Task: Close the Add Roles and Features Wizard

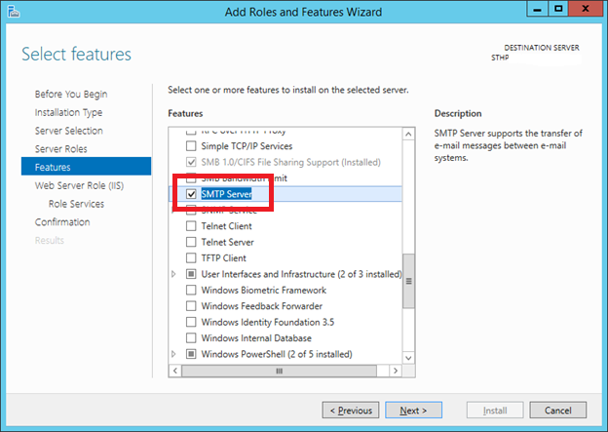Action: click(x=586, y=9)
